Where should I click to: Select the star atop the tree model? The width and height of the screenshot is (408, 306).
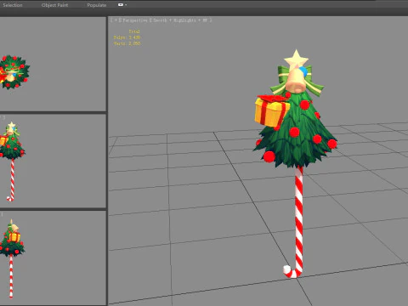coord(296,59)
